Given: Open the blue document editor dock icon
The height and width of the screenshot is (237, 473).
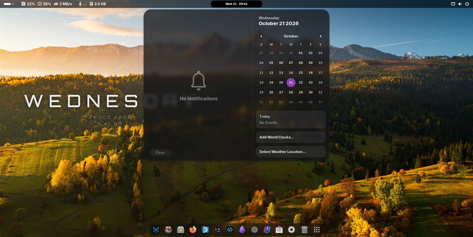Looking at the screenshot, I should click(205, 230).
